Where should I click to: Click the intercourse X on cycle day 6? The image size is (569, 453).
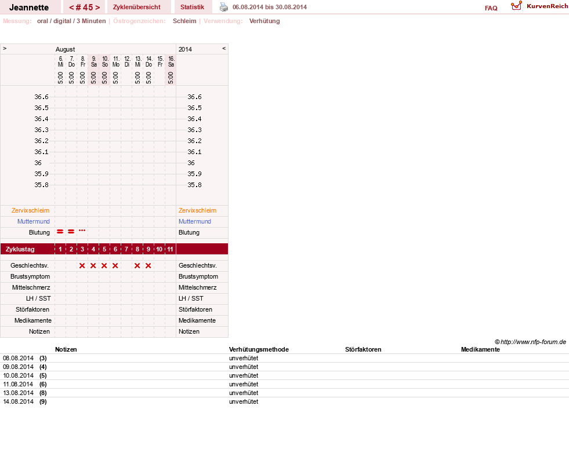115,266
